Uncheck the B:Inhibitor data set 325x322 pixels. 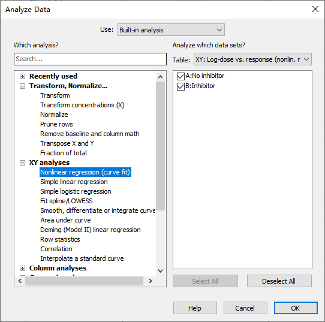(x=180, y=86)
